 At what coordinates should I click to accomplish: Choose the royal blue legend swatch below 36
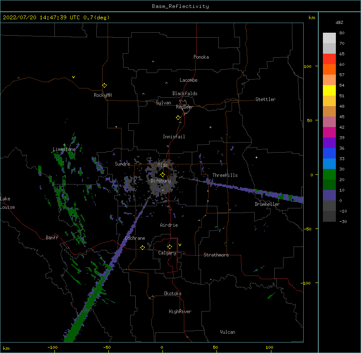click(x=329, y=153)
